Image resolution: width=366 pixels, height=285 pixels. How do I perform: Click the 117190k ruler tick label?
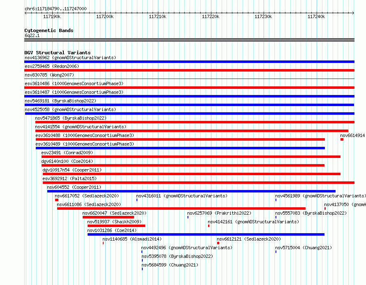[x=52, y=17]
